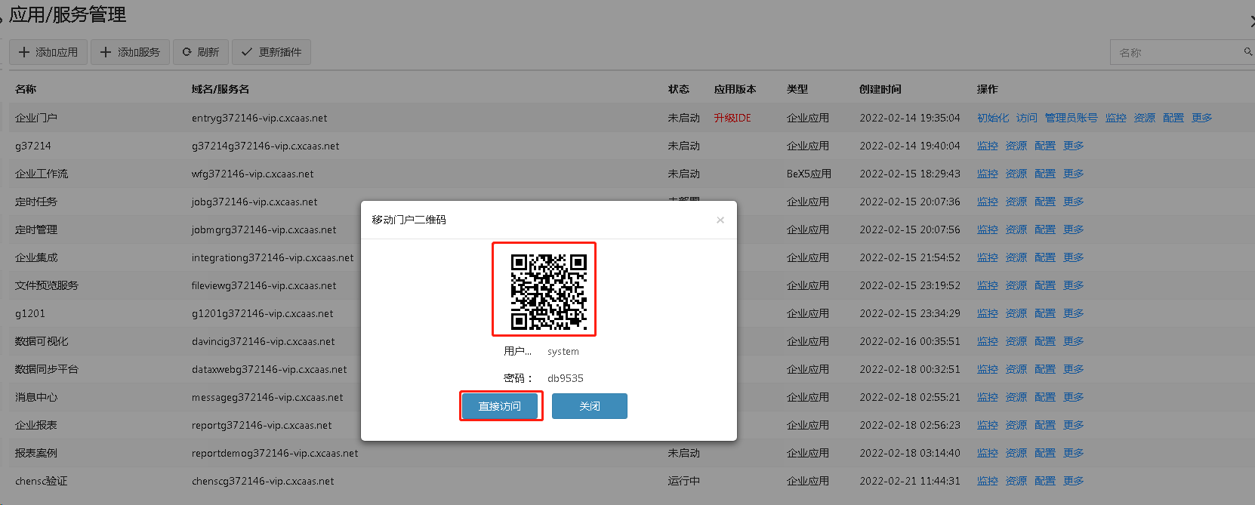Click the 添加应用 (add application) button

click(48, 52)
